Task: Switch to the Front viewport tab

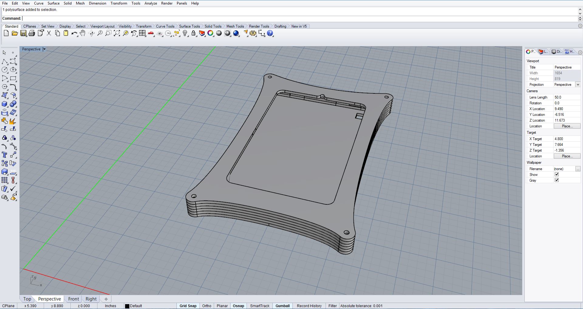Action: click(x=73, y=299)
